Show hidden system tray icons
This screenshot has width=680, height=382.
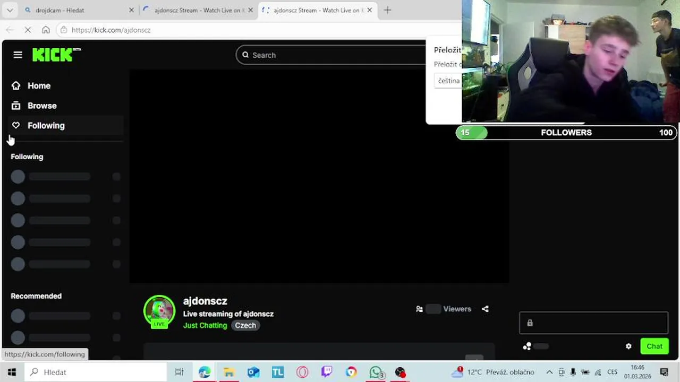pos(549,372)
